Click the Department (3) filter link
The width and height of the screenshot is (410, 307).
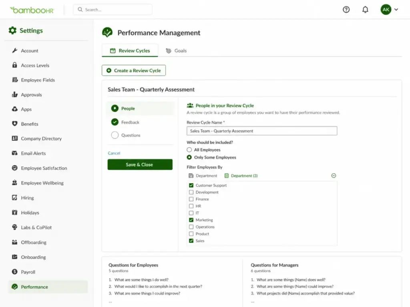[241, 176]
